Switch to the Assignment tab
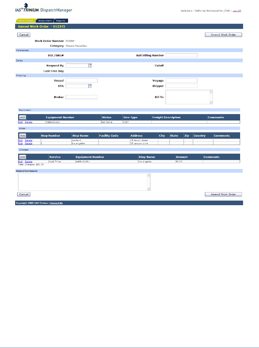This screenshot has width=259, height=348. tap(45, 21)
